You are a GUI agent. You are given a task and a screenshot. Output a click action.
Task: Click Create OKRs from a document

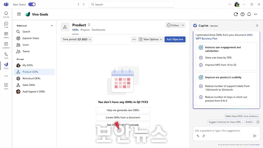[123, 117]
